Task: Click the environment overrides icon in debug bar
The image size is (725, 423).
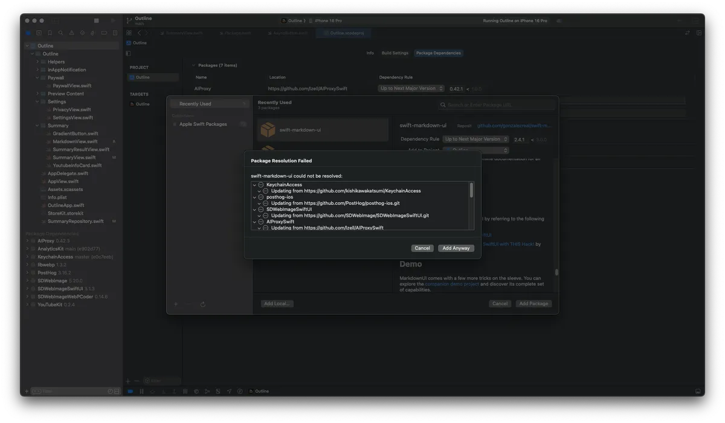Action: pos(218,392)
